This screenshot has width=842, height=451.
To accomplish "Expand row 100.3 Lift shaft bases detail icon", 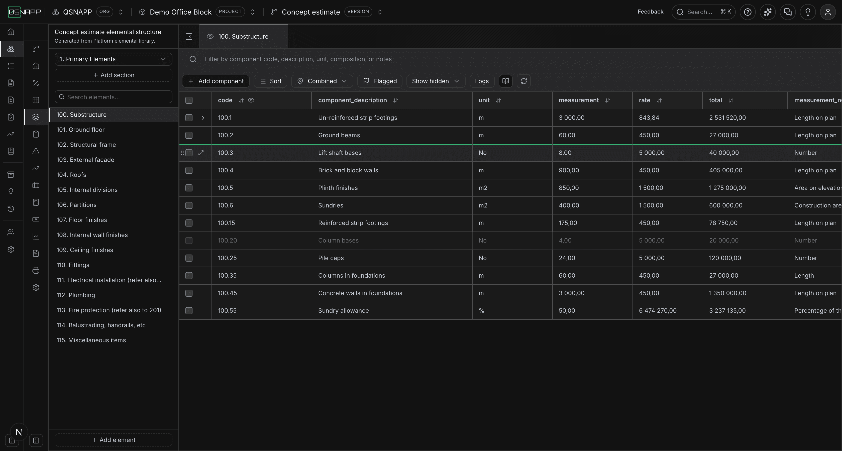I will coord(201,153).
